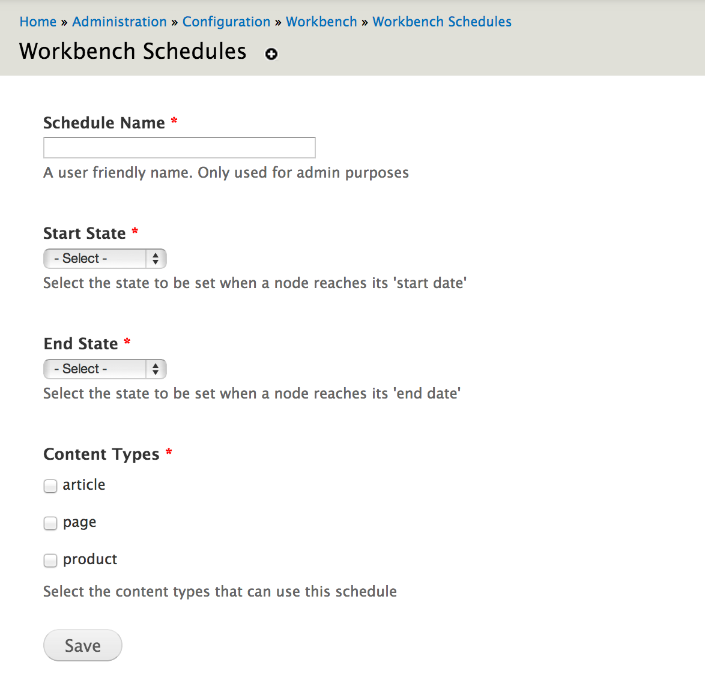Click the 'product' label text
The image size is (705, 683).
[x=90, y=559]
